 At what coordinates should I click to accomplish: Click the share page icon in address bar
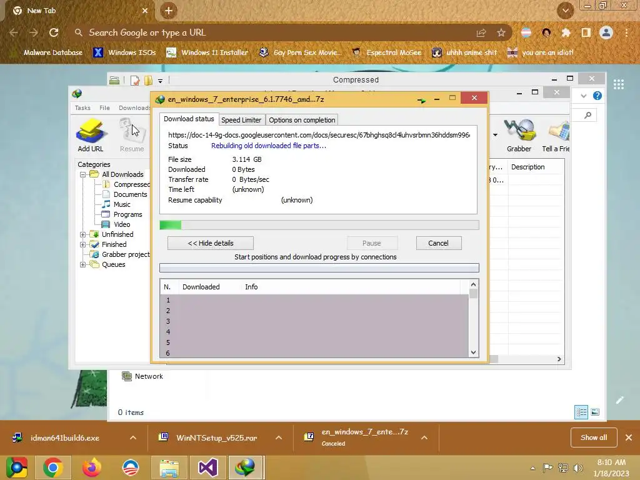[x=481, y=32]
